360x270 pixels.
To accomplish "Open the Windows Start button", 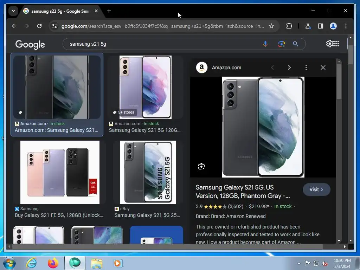I will [9, 263].
